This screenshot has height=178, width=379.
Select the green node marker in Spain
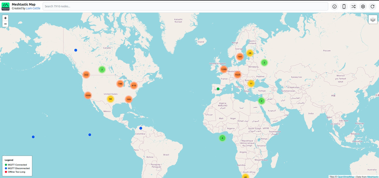pyautogui.click(x=218, y=89)
